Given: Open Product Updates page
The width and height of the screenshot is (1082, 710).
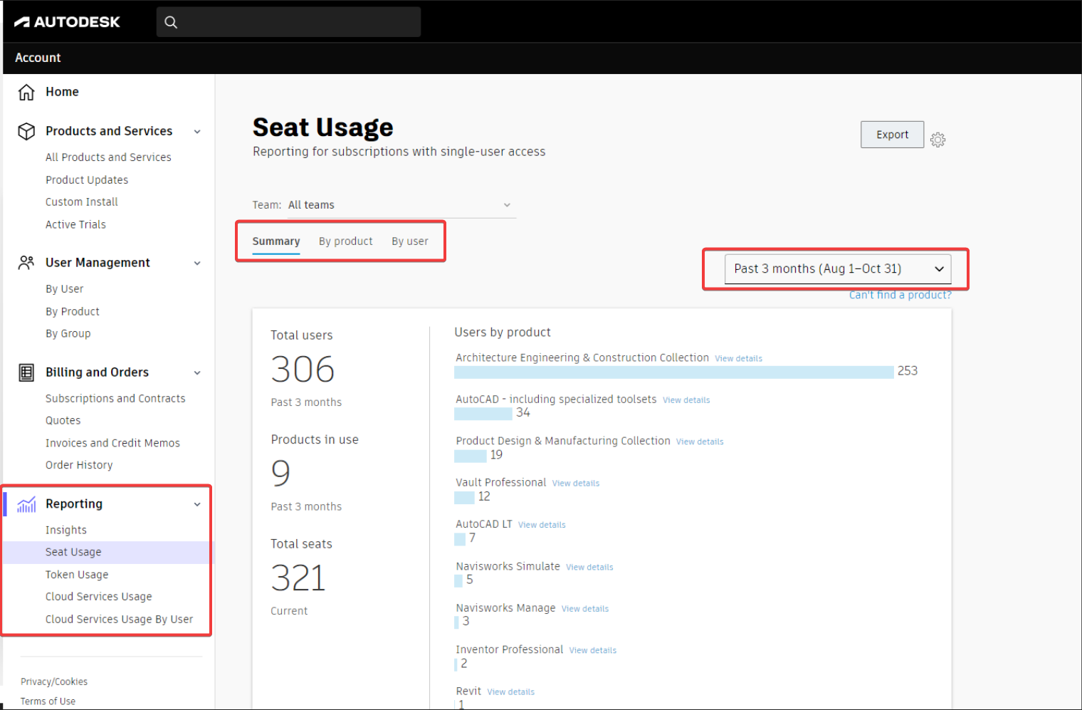Looking at the screenshot, I should 87,180.
